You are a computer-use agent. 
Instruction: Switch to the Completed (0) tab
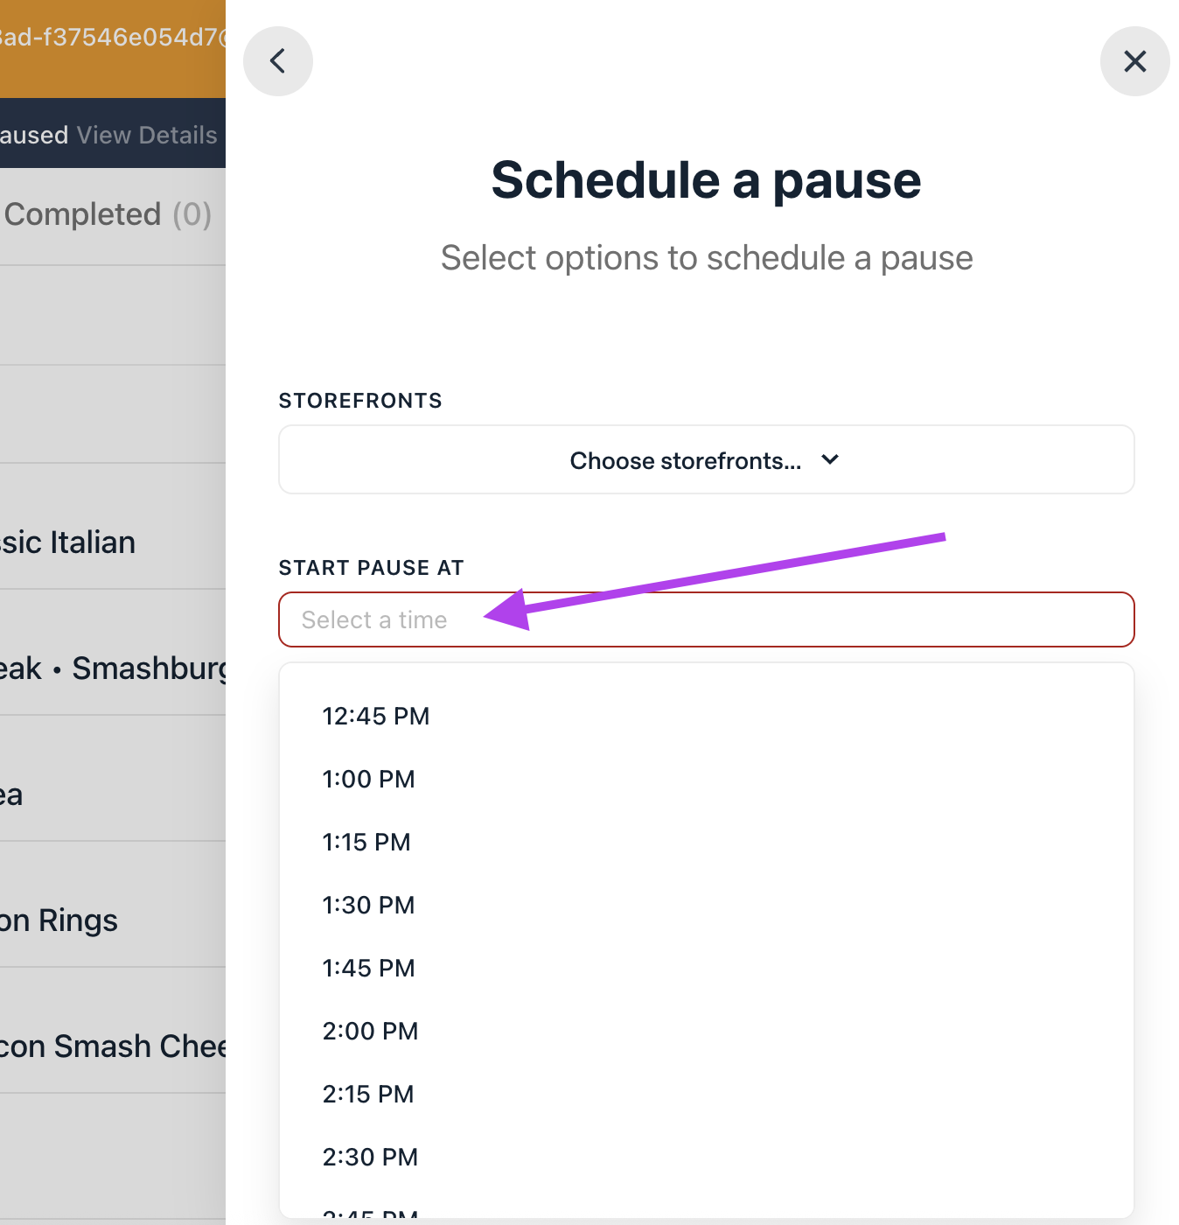[x=108, y=214]
